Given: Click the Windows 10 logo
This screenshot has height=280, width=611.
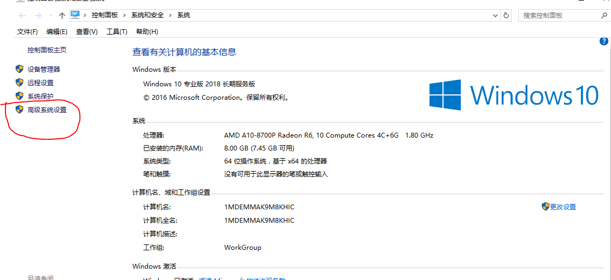Looking at the screenshot, I should click(514, 94).
